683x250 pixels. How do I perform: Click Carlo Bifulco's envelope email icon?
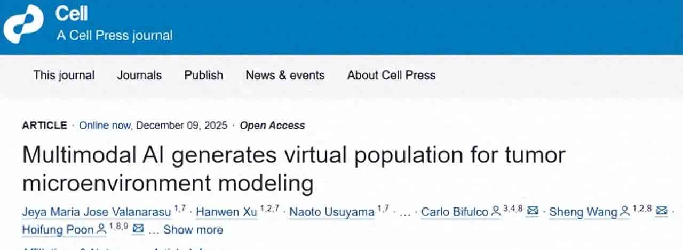click(x=532, y=212)
